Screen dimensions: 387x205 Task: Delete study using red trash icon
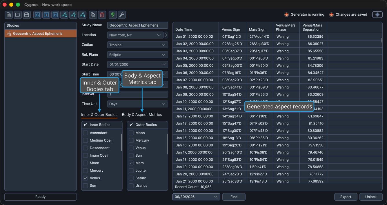pyautogui.click(x=102, y=15)
